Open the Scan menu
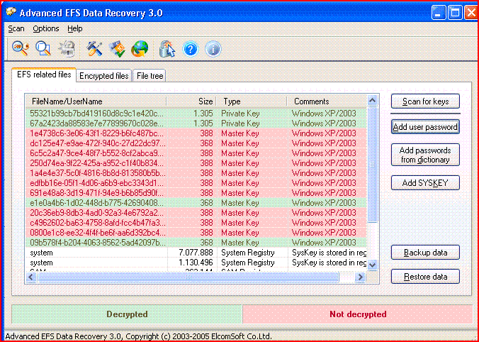The height and width of the screenshot is (342, 479). click(16, 29)
